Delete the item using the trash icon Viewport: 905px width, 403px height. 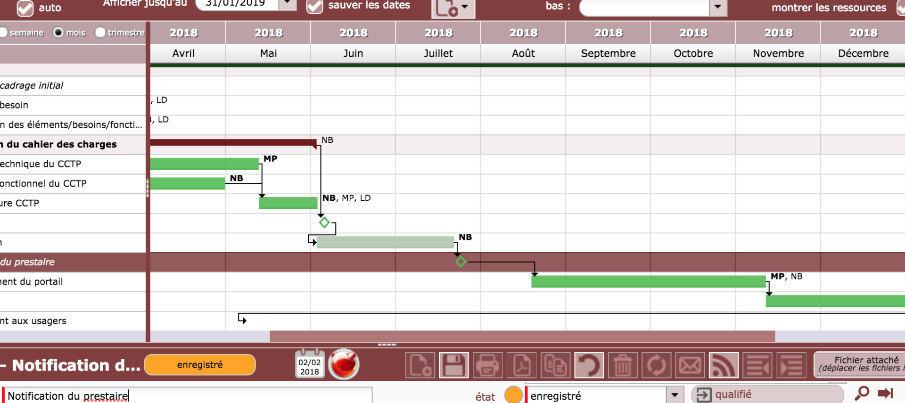pos(623,365)
